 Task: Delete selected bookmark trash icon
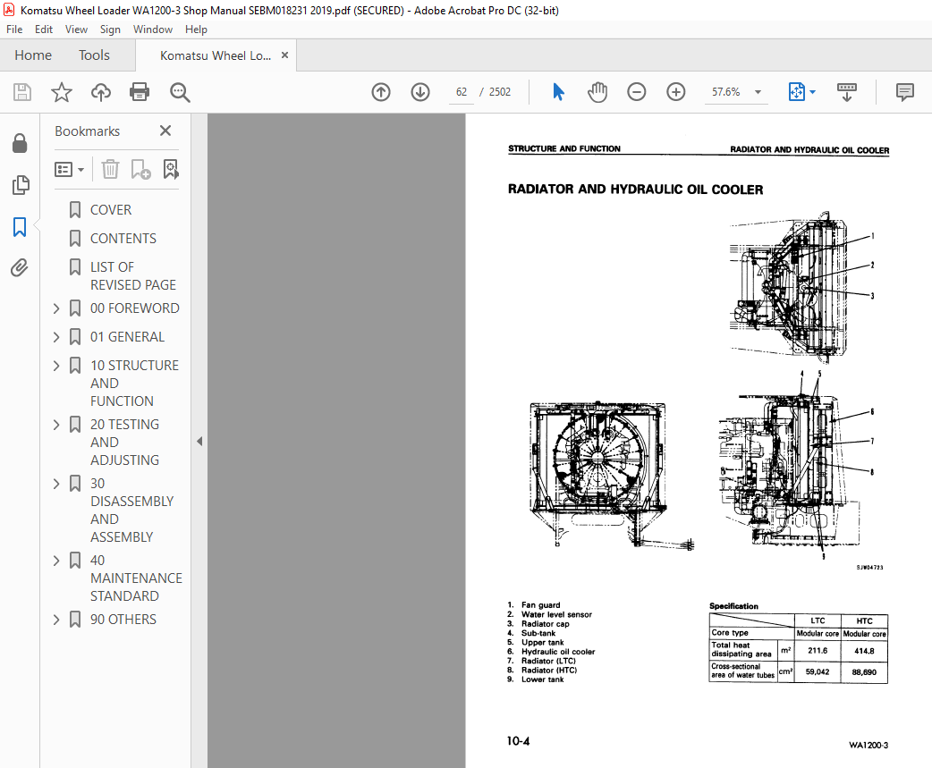[x=110, y=170]
